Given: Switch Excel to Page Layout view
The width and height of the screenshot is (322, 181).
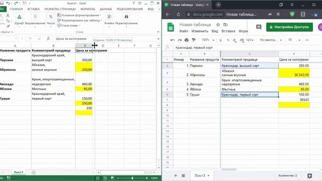Looking at the screenshot, I should pos(105,178).
